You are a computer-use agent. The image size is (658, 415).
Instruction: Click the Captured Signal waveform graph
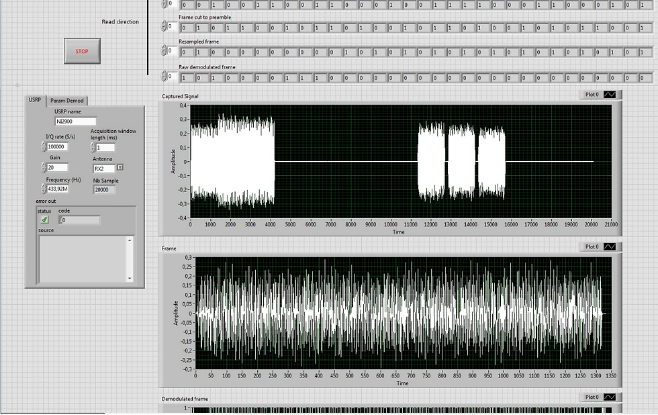point(401,162)
